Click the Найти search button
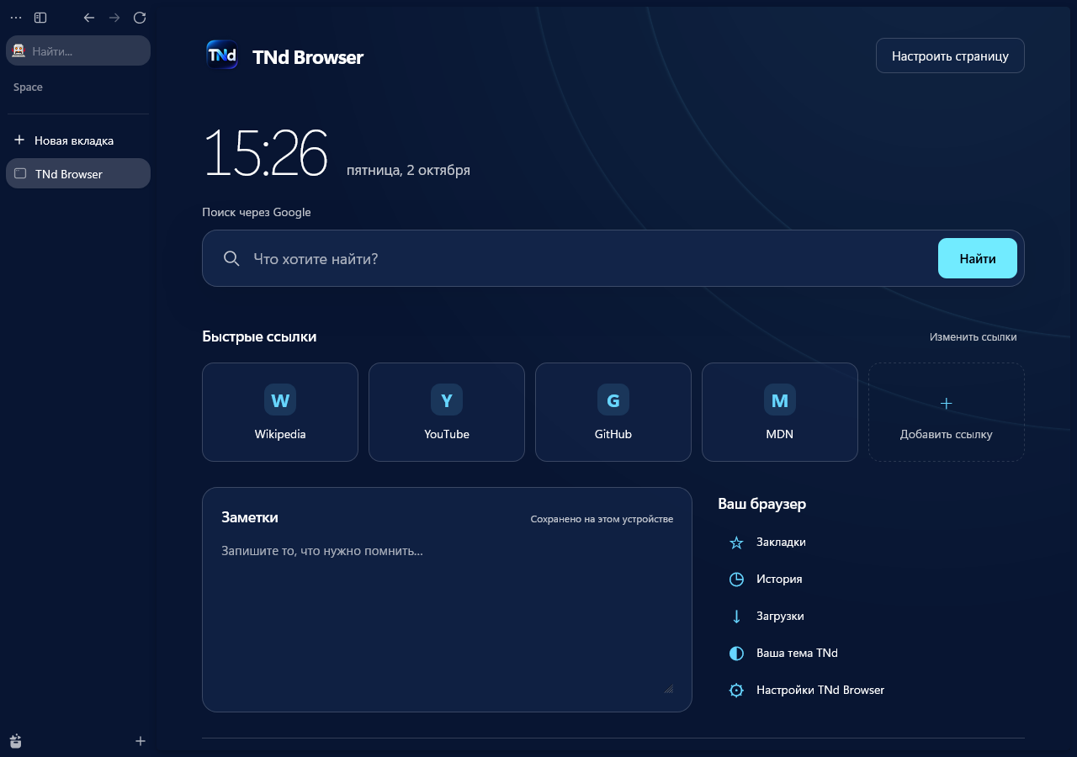Viewport: 1077px width, 757px height. pyautogui.click(x=978, y=258)
